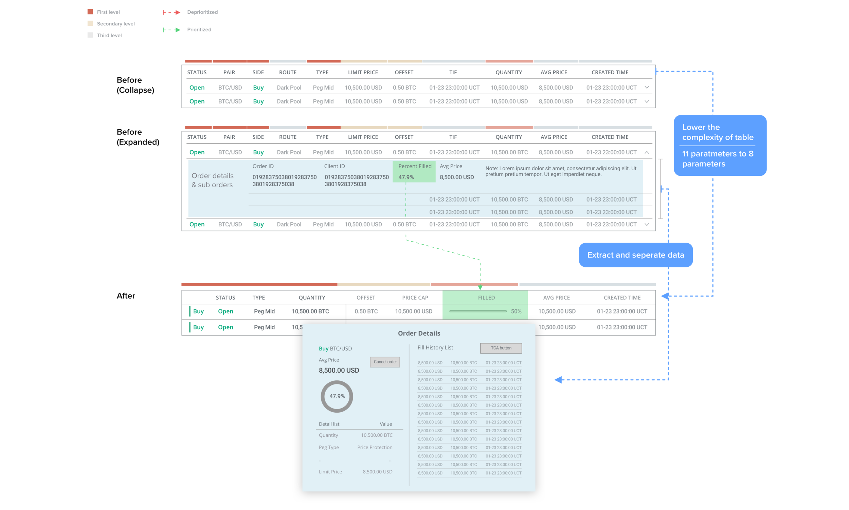Click the red Deprioritized arrow icon
The width and height of the screenshot is (849, 510).
tap(171, 12)
